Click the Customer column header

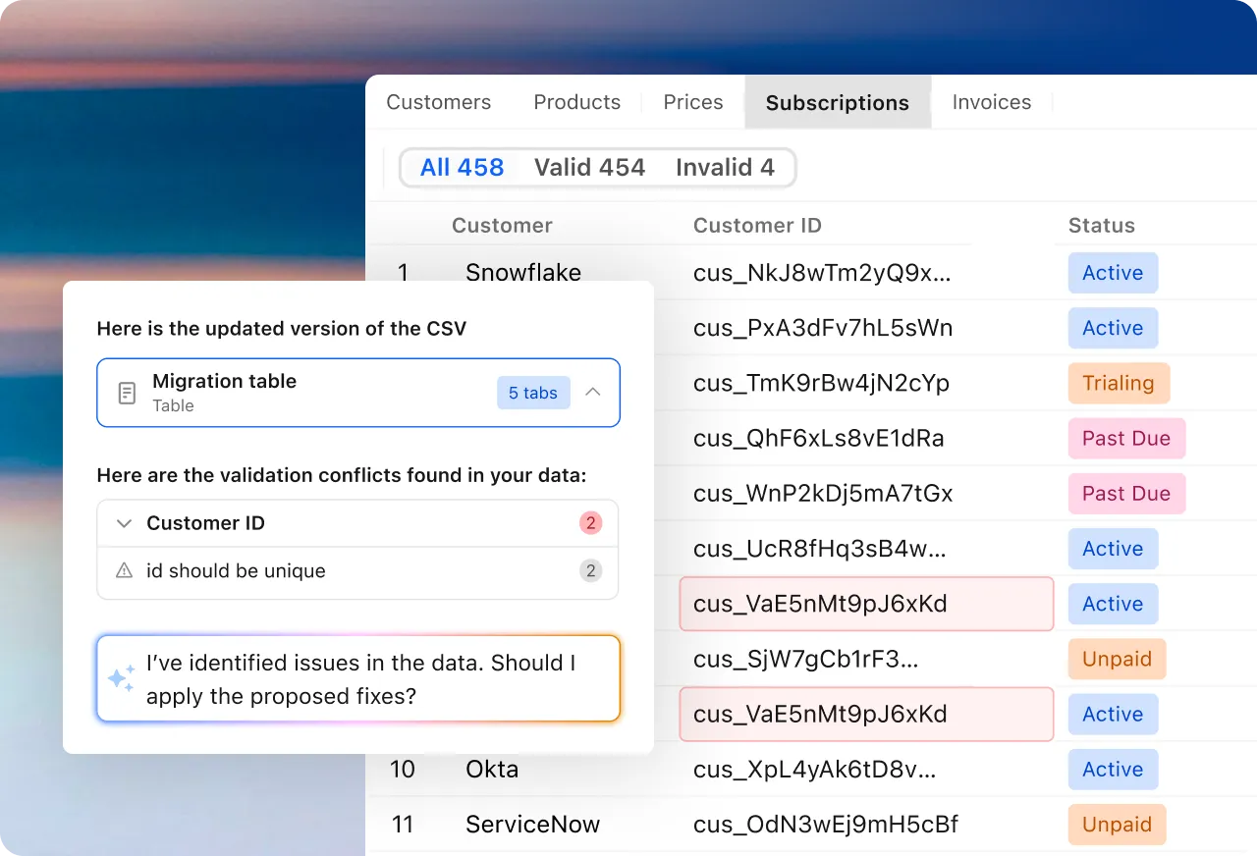tap(502, 226)
